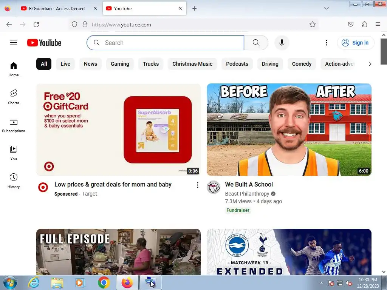
Task: Close the E2Guardian Access Denied tab
Action: pyautogui.click(x=95, y=8)
